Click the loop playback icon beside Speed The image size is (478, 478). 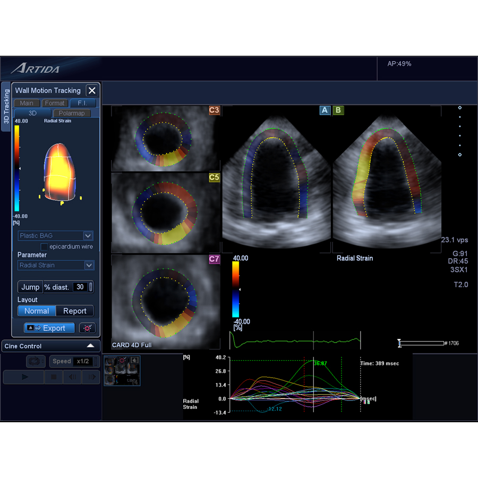[36, 361]
